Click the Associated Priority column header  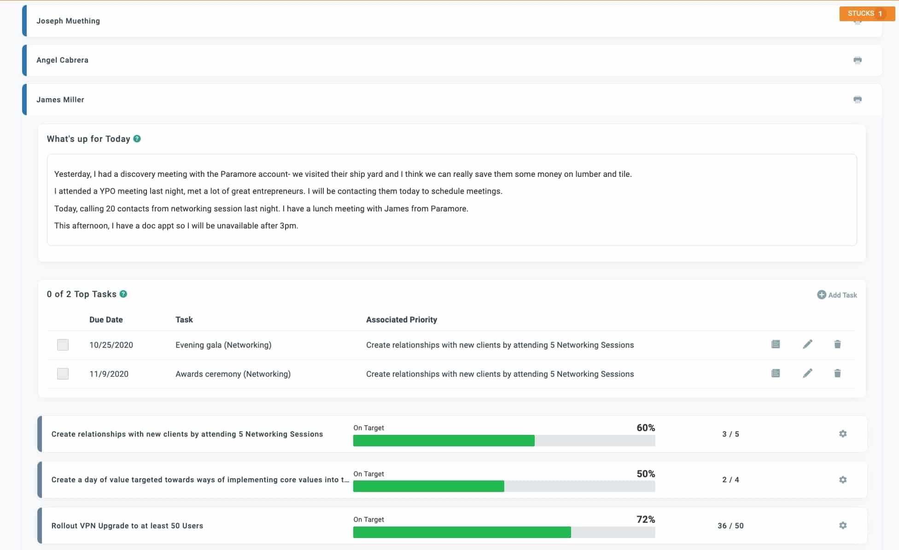[x=401, y=319]
